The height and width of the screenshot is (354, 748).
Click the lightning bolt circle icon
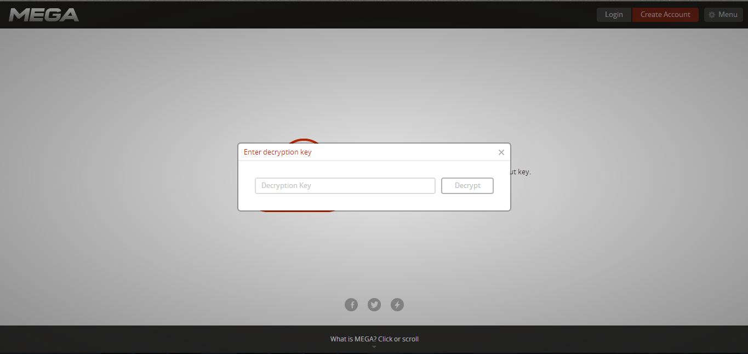click(x=397, y=305)
